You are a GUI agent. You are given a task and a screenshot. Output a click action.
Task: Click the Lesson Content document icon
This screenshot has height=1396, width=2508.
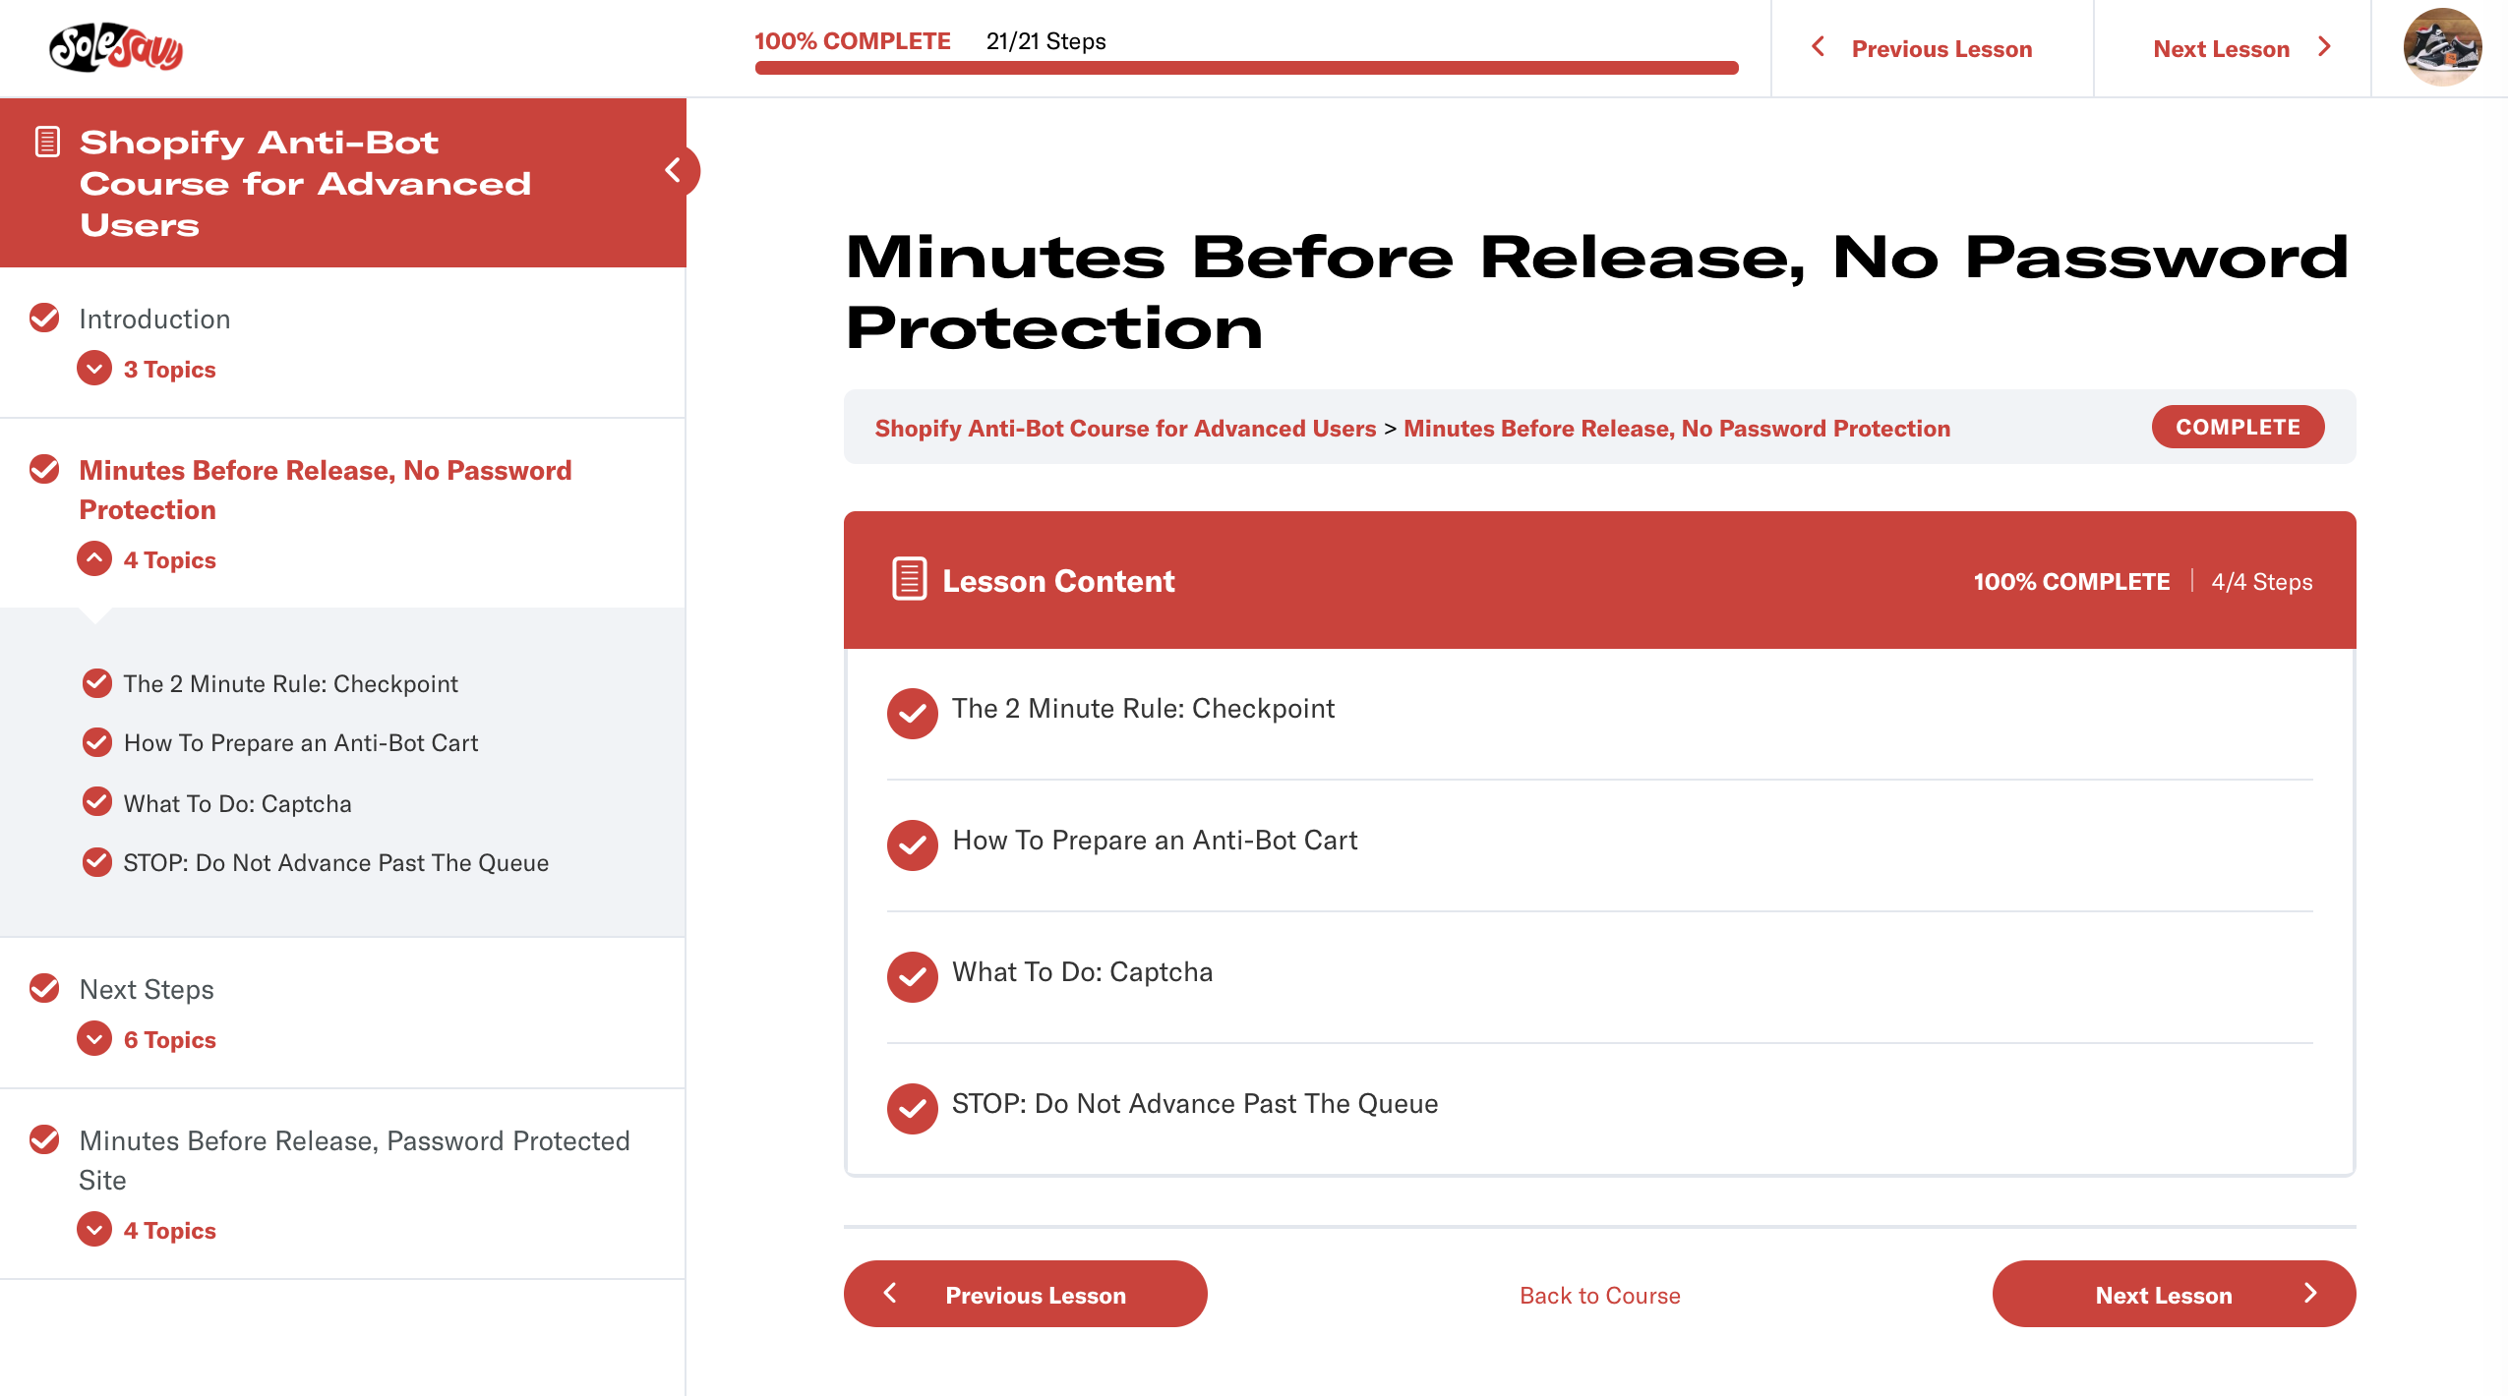909,579
